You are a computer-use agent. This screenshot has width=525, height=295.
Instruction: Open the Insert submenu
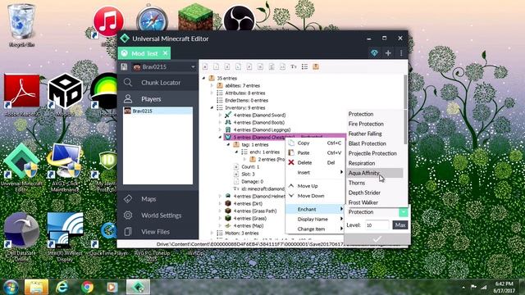315,173
